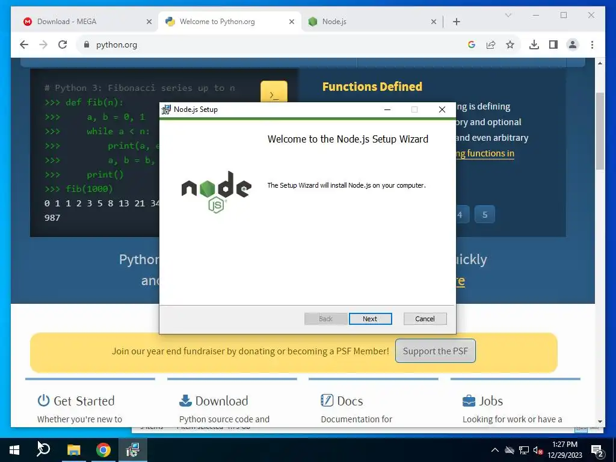Click the scroll up arrow in Chrome
This screenshot has width=616, height=462.
[x=600, y=63]
